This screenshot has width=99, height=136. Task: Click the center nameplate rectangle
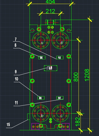(50, 68)
